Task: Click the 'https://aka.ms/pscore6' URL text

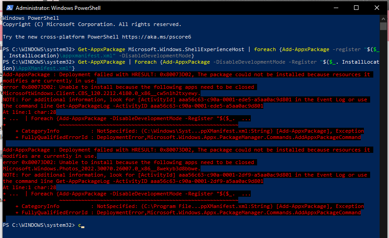Action: tap(157, 37)
